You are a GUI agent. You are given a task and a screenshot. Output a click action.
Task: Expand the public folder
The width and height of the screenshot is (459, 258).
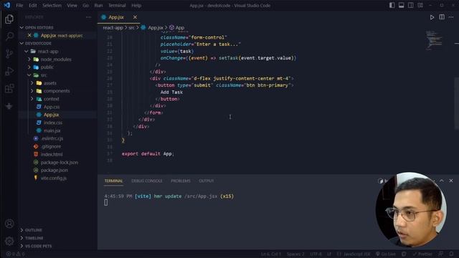(29, 67)
